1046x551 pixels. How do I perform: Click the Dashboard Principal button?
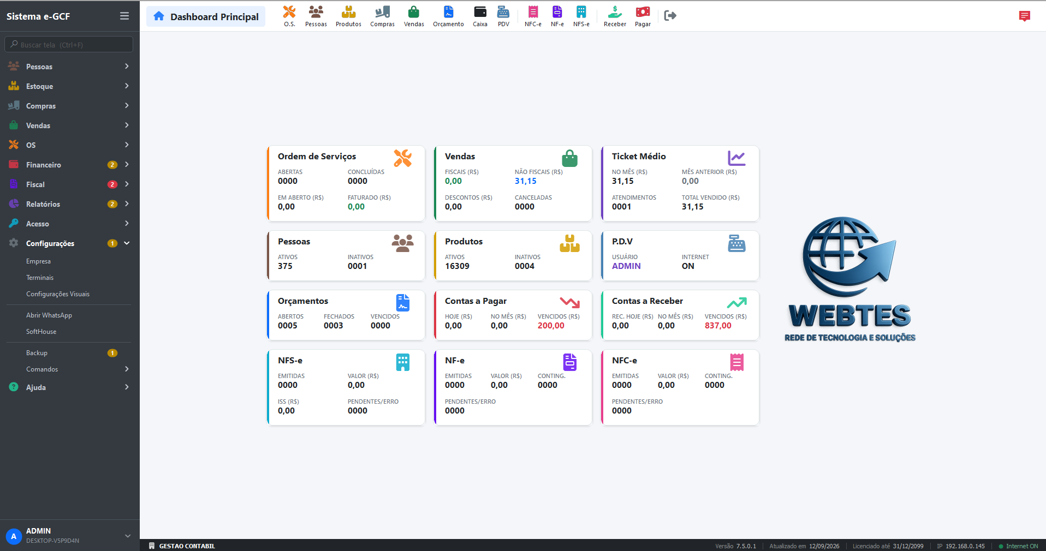(x=206, y=16)
